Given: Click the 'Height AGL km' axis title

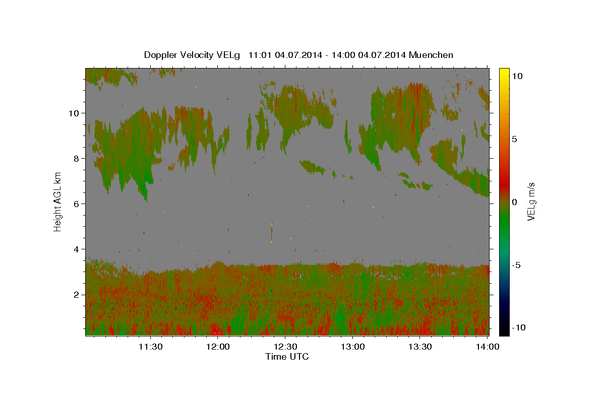Looking at the screenshot, I should click(x=58, y=201).
